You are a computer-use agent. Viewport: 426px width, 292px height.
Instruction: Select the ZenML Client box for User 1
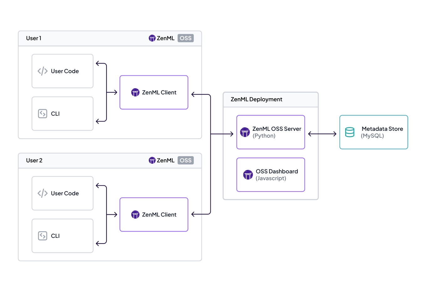click(x=153, y=92)
